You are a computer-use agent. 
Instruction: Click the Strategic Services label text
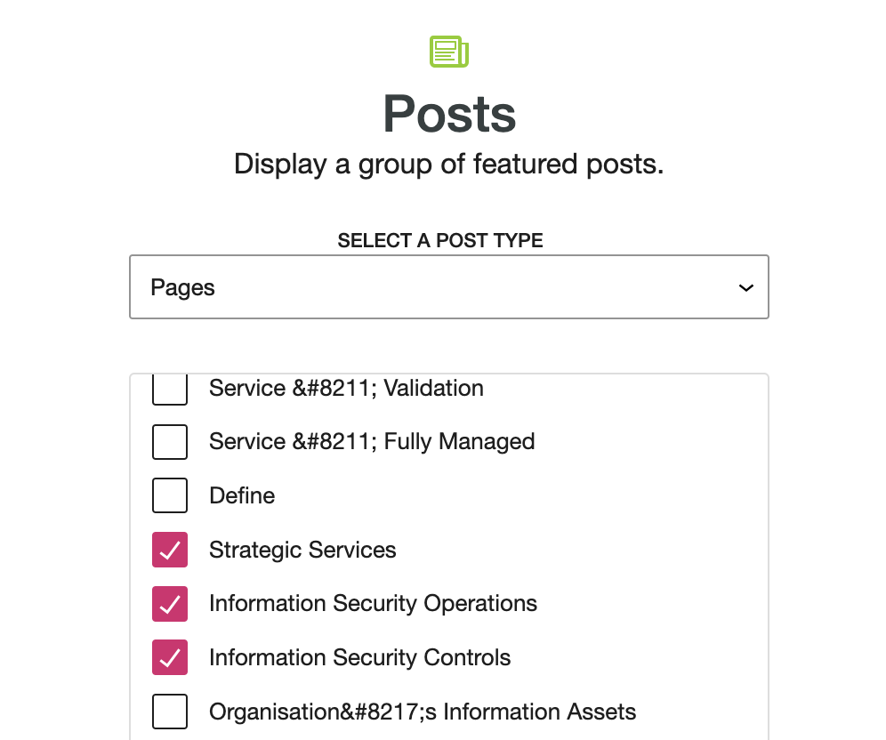point(302,550)
